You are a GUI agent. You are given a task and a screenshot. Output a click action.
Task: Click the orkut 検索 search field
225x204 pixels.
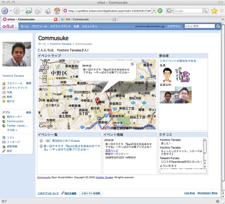coord(200,26)
